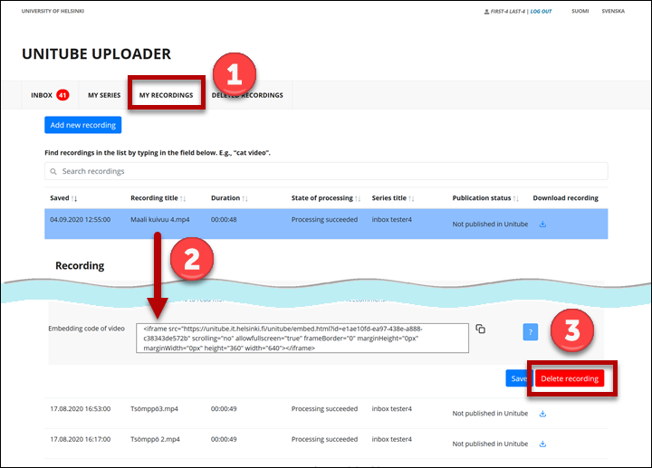Select the Tsömppö 2.mp4 row title
Screen dimensions: 652x468
coord(155,439)
